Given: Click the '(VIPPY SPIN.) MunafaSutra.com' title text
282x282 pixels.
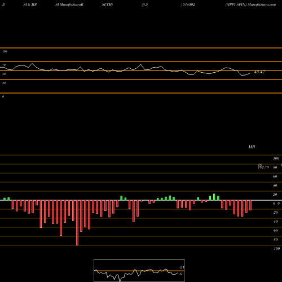Looking at the screenshot, I should (x=250, y=5).
